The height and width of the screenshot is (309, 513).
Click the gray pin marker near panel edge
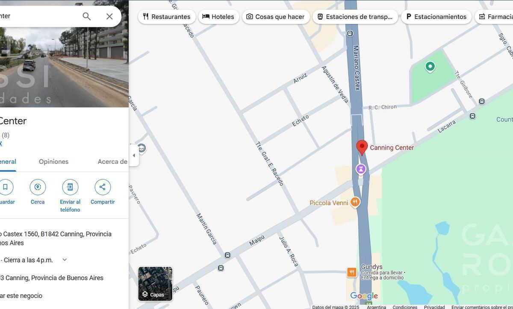pyautogui.click(x=142, y=148)
